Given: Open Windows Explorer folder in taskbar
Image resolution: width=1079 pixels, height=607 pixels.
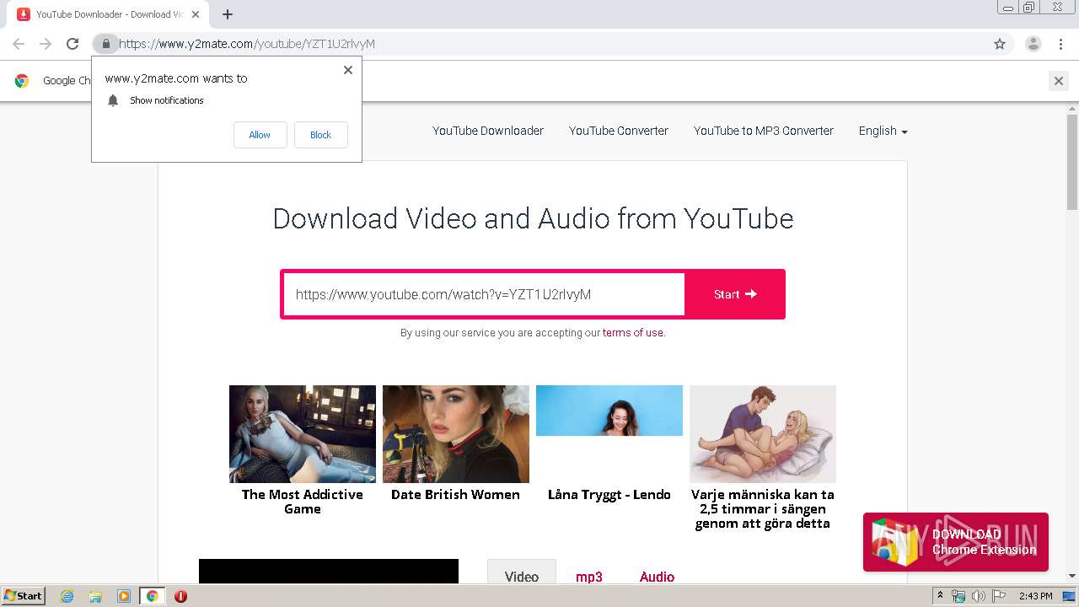Looking at the screenshot, I should point(95,596).
